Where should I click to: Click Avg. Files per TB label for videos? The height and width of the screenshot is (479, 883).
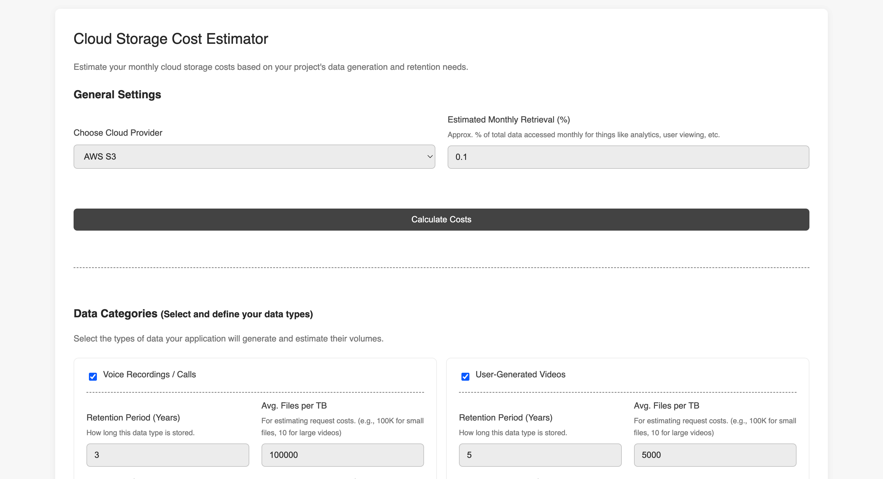(x=666, y=406)
